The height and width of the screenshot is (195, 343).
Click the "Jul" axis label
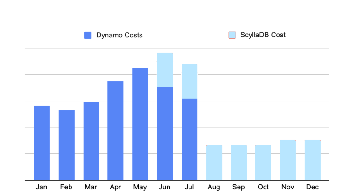(x=189, y=187)
